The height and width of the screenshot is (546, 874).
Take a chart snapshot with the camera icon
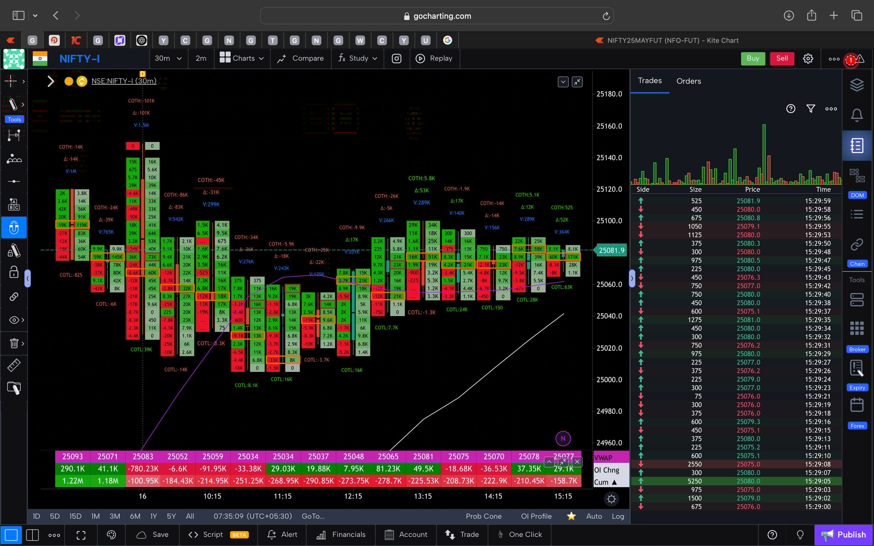[x=396, y=59]
